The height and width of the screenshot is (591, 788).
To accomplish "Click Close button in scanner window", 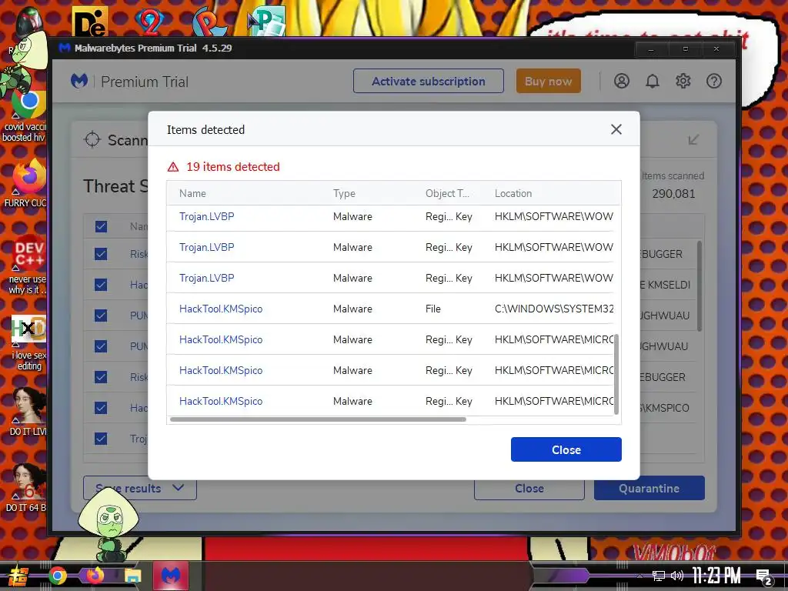I will click(529, 488).
